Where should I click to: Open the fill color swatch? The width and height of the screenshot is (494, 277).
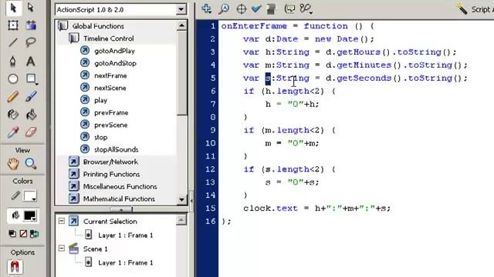coord(30,215)
